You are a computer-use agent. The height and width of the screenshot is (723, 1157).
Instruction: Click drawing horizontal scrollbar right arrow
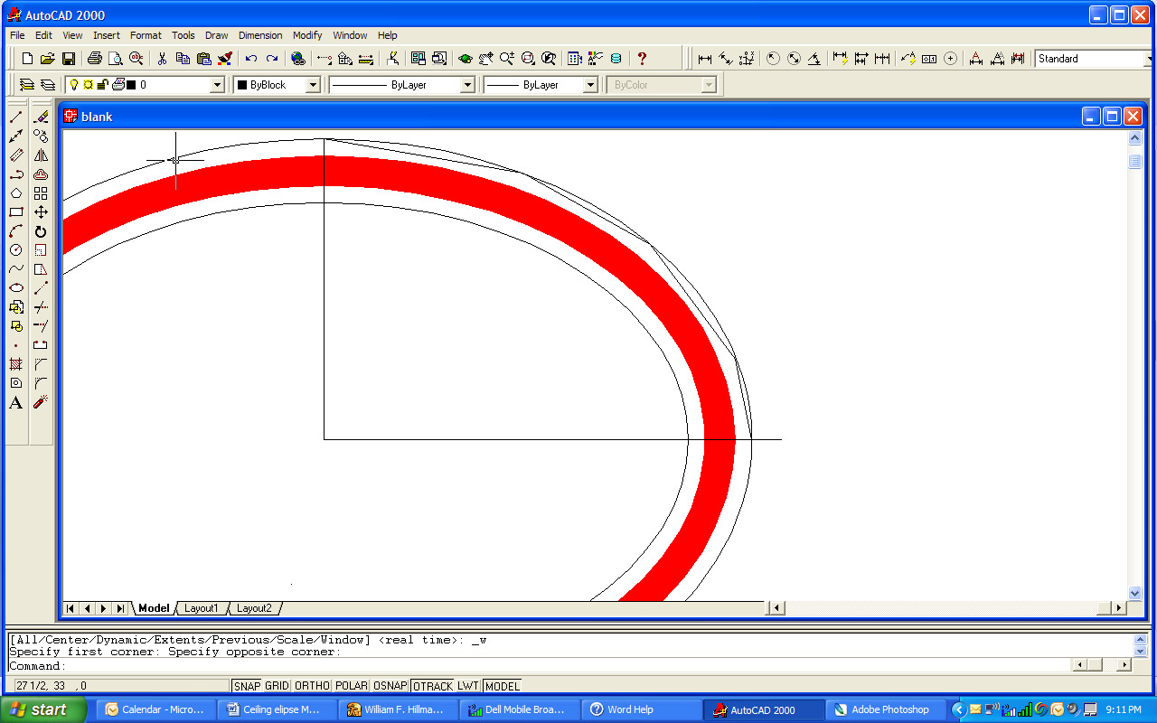[x=1119, y=608]
